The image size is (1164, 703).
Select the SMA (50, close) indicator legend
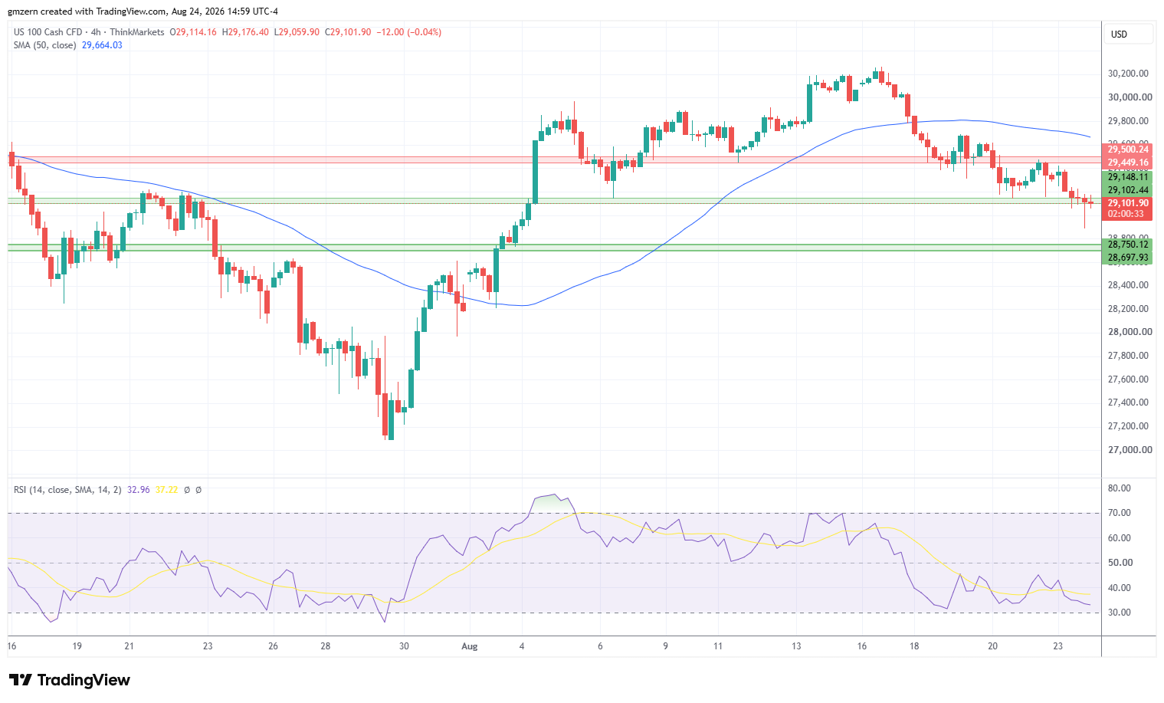point(44,45)
